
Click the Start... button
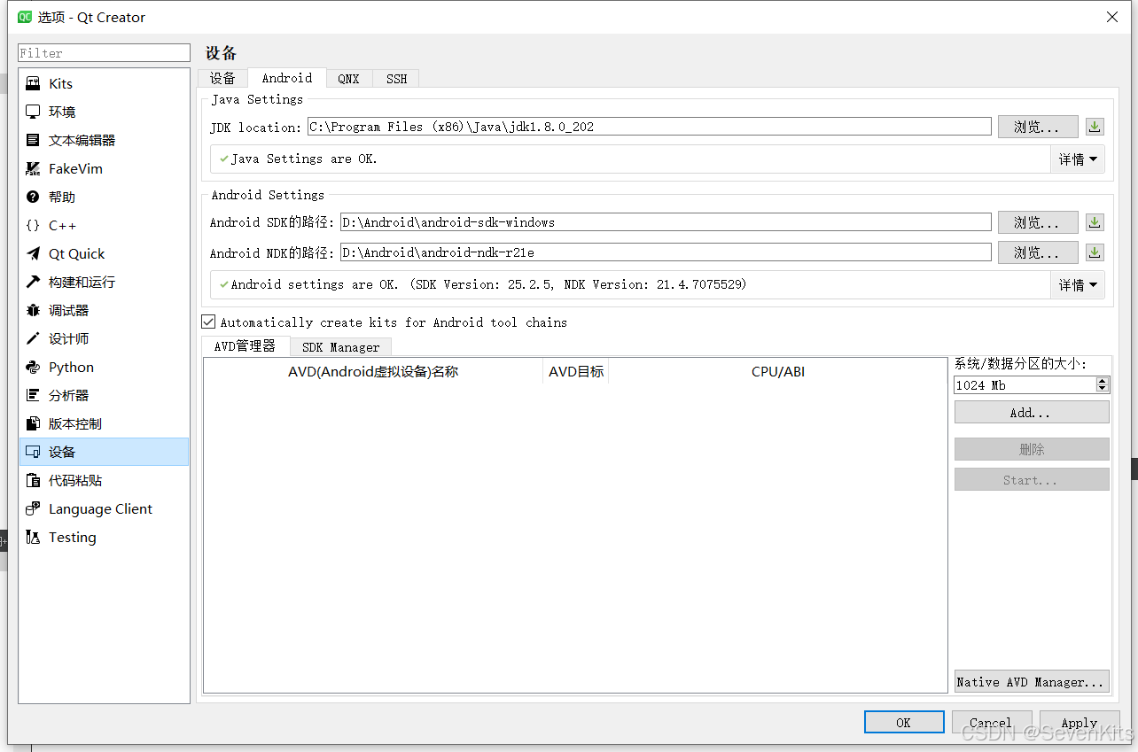[1032, 480]
